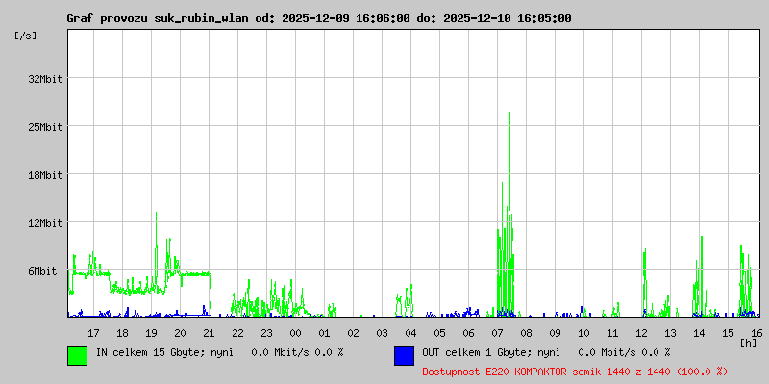The width and height of the screenshot is (769, 384).
Task: Select the '32Mbit' y-axis label
Action: point(45,79)
